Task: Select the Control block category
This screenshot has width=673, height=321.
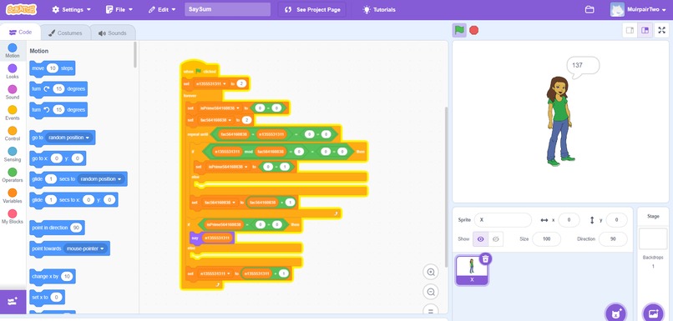Action: coord(13,133)
